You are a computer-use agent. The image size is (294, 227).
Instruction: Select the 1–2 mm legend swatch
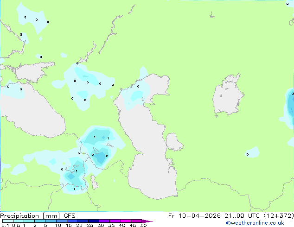click(x=29, y=221)
